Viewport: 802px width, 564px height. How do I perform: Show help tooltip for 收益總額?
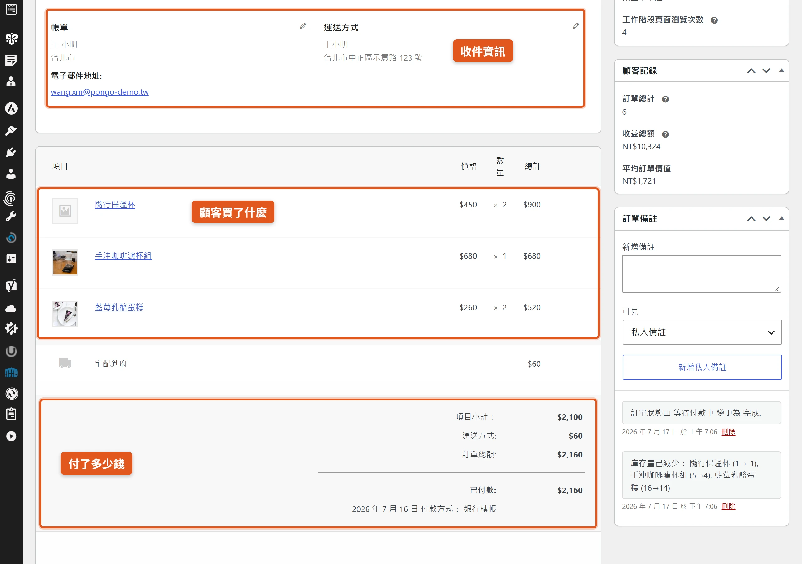(x=665, y=134)
